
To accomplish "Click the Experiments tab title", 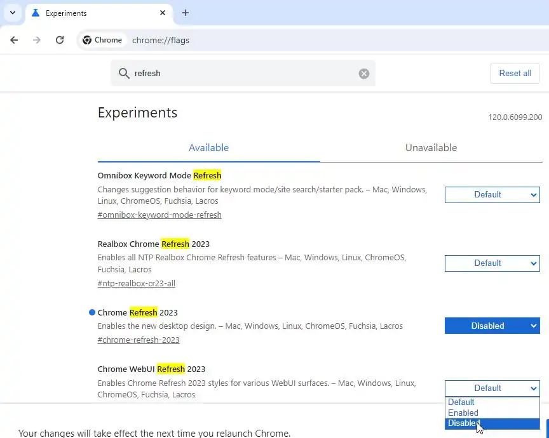I will [x=66, y=13].
